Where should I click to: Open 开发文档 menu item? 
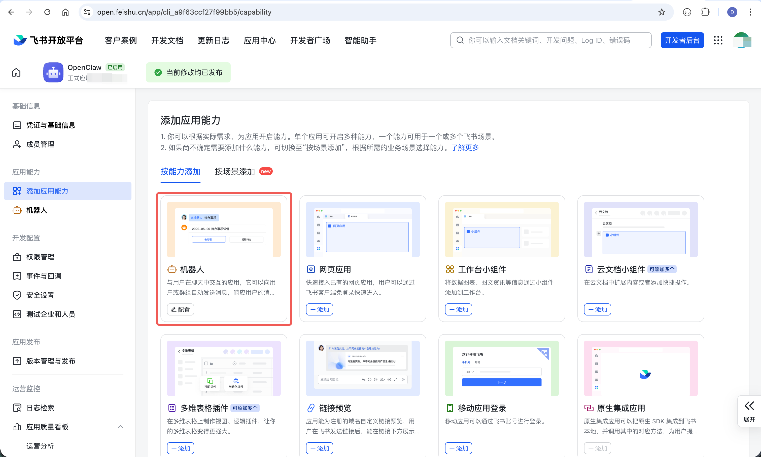tap(167, 40)
